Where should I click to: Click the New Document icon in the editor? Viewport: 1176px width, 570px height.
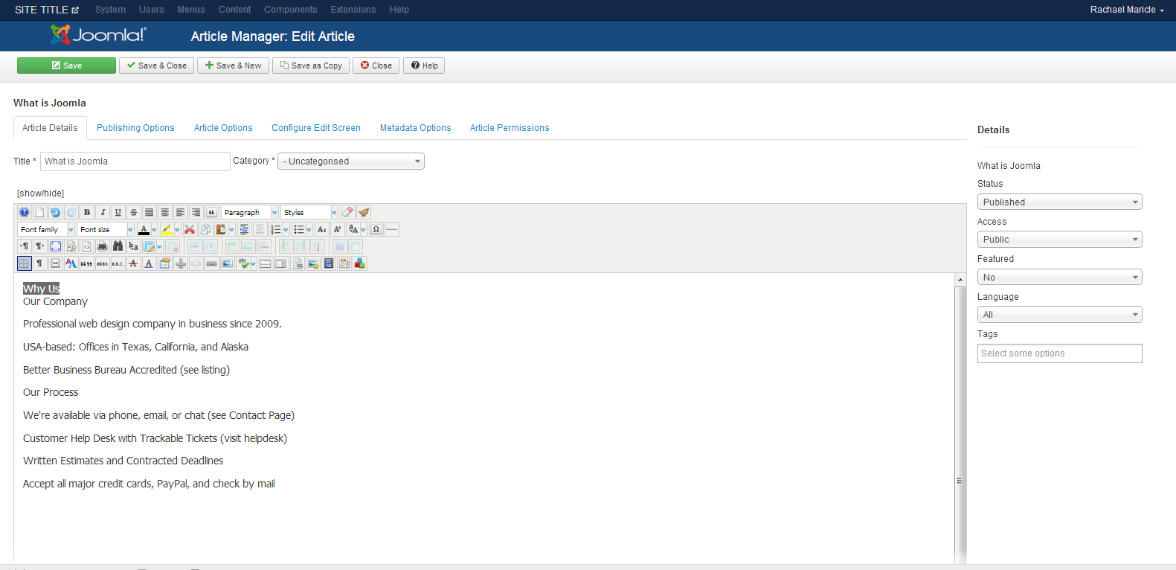point(39,212)
